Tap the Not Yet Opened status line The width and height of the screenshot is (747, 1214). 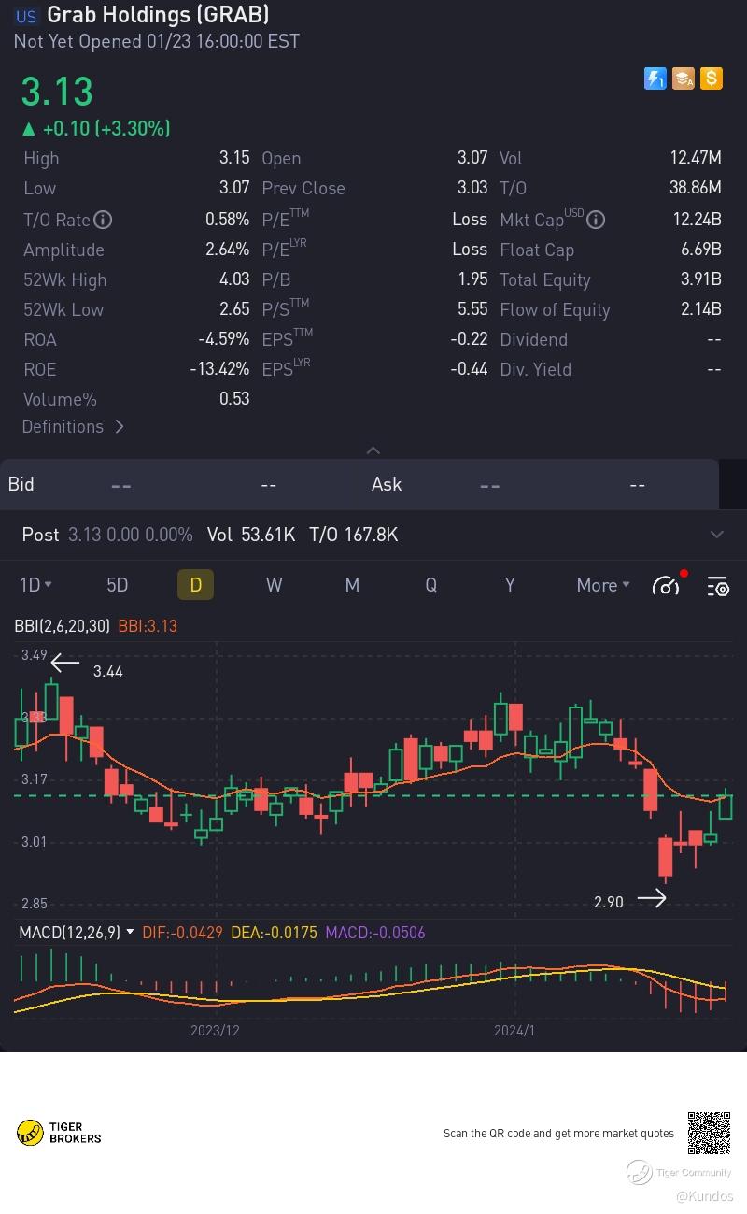[157, 41]
